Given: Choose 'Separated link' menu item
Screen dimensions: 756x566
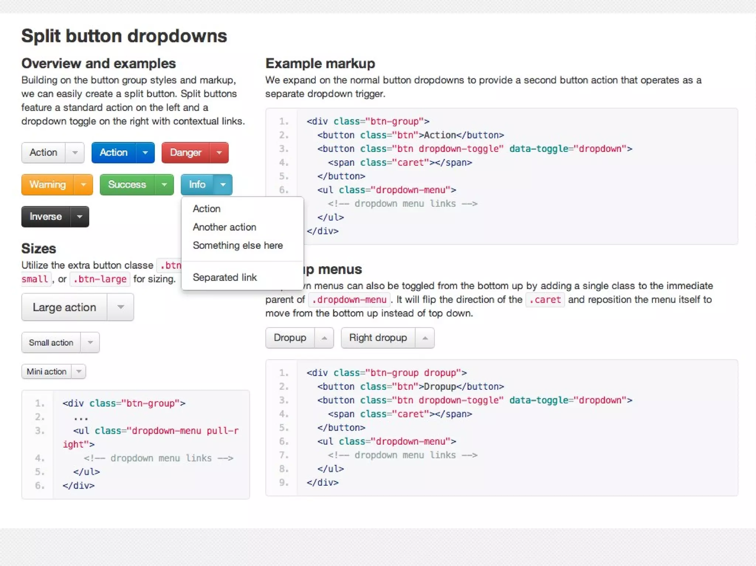Looking at the screenshot, I should pos(224,277).
